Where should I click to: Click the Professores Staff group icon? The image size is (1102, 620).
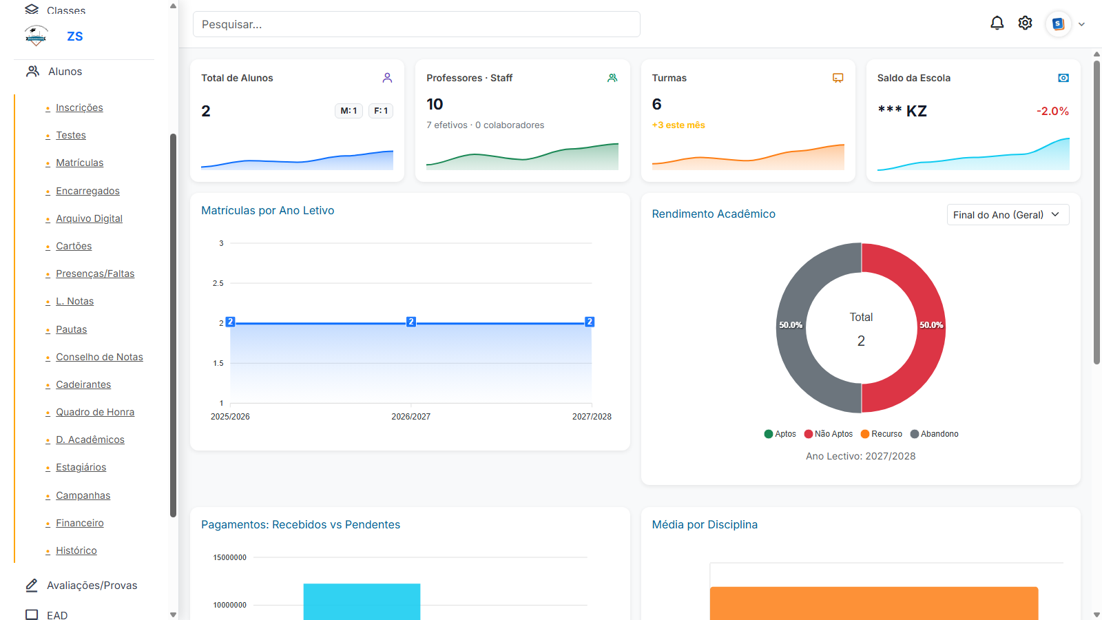click(612, 78)
